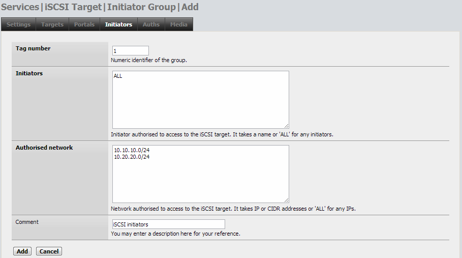This screenshot has height=258, width=462.
Task: Open the Settings tab
Action: point(19,24)
